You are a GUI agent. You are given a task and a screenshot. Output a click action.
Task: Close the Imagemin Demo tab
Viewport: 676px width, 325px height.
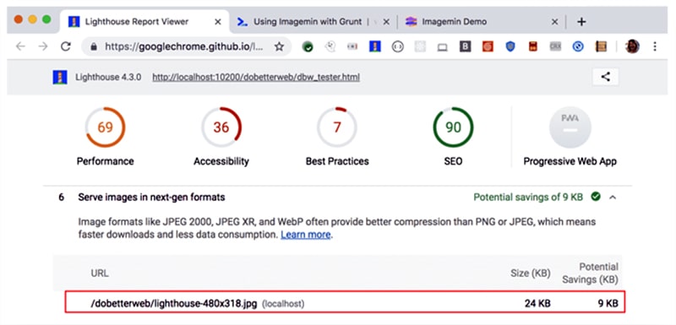555,21
